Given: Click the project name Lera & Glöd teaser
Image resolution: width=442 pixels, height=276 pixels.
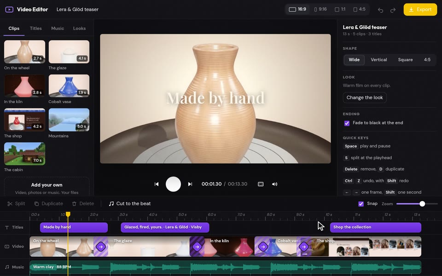Looking at the screenshot, I should tap(77, 9).
